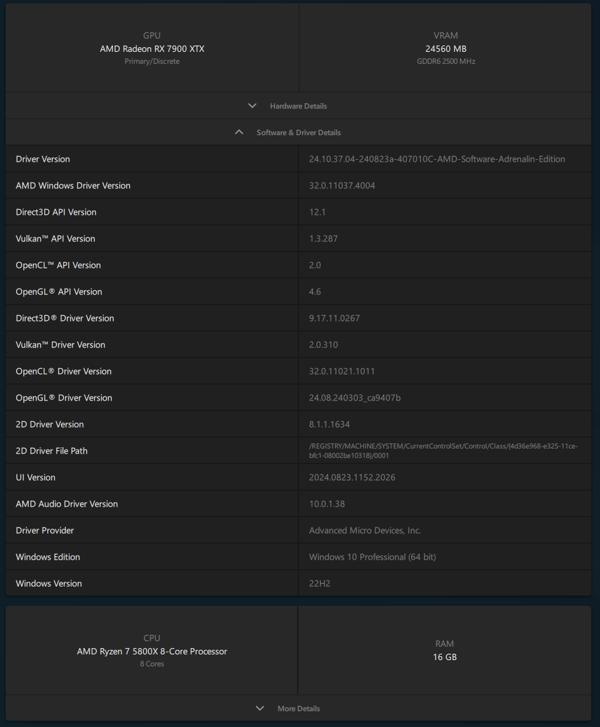The image size is (600, 727).
Task: Click the Driver Version row label
Action: (43, 159)
